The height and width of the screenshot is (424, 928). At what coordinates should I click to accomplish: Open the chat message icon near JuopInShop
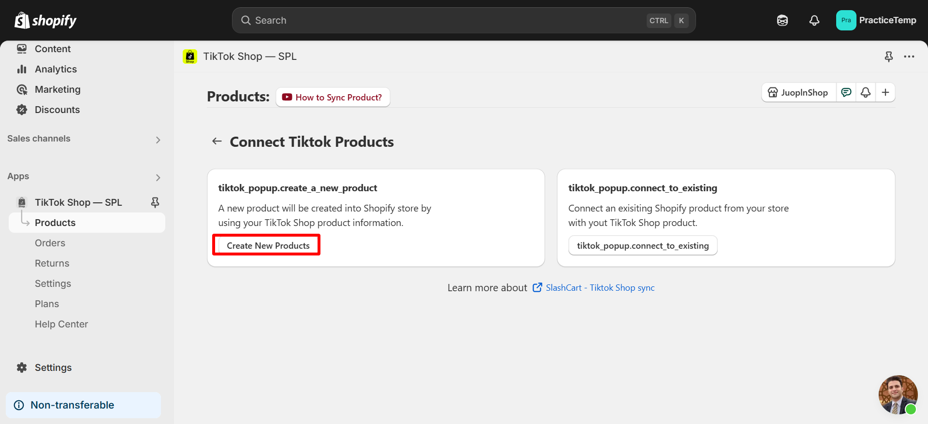[846, 92]
